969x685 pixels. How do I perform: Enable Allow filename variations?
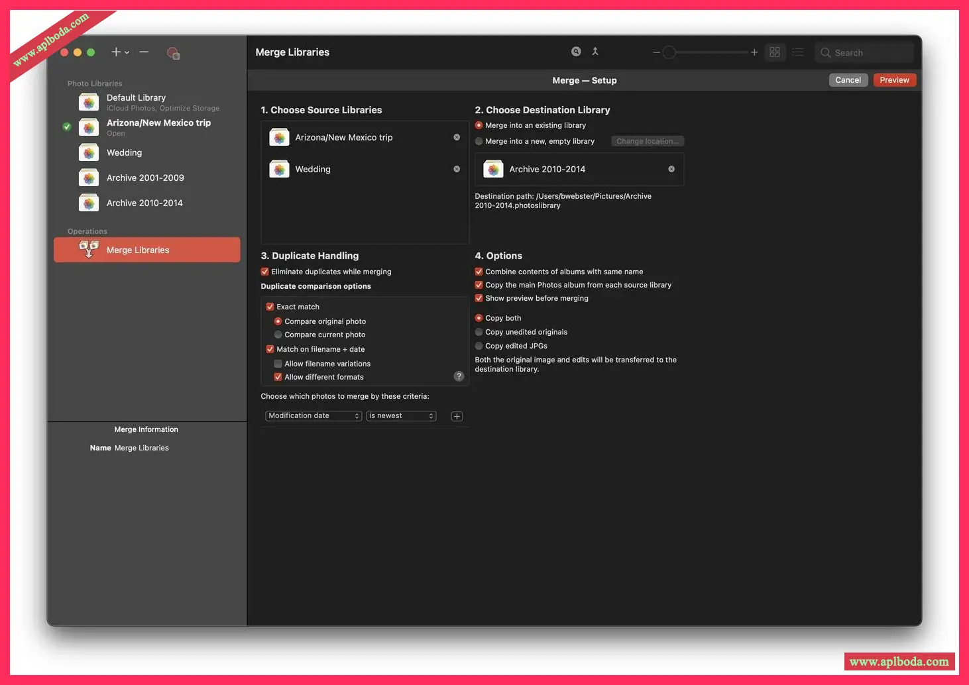[278, 363]
